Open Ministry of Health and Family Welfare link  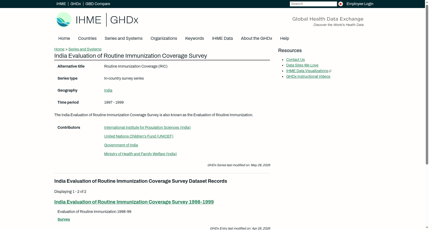pyautogui.click(x=140, y=154)
